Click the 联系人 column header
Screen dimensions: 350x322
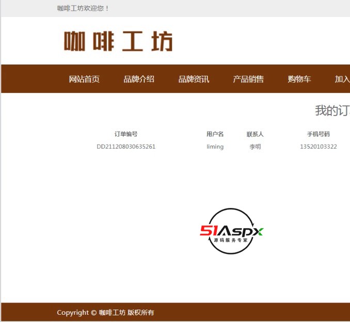point(255,134)
